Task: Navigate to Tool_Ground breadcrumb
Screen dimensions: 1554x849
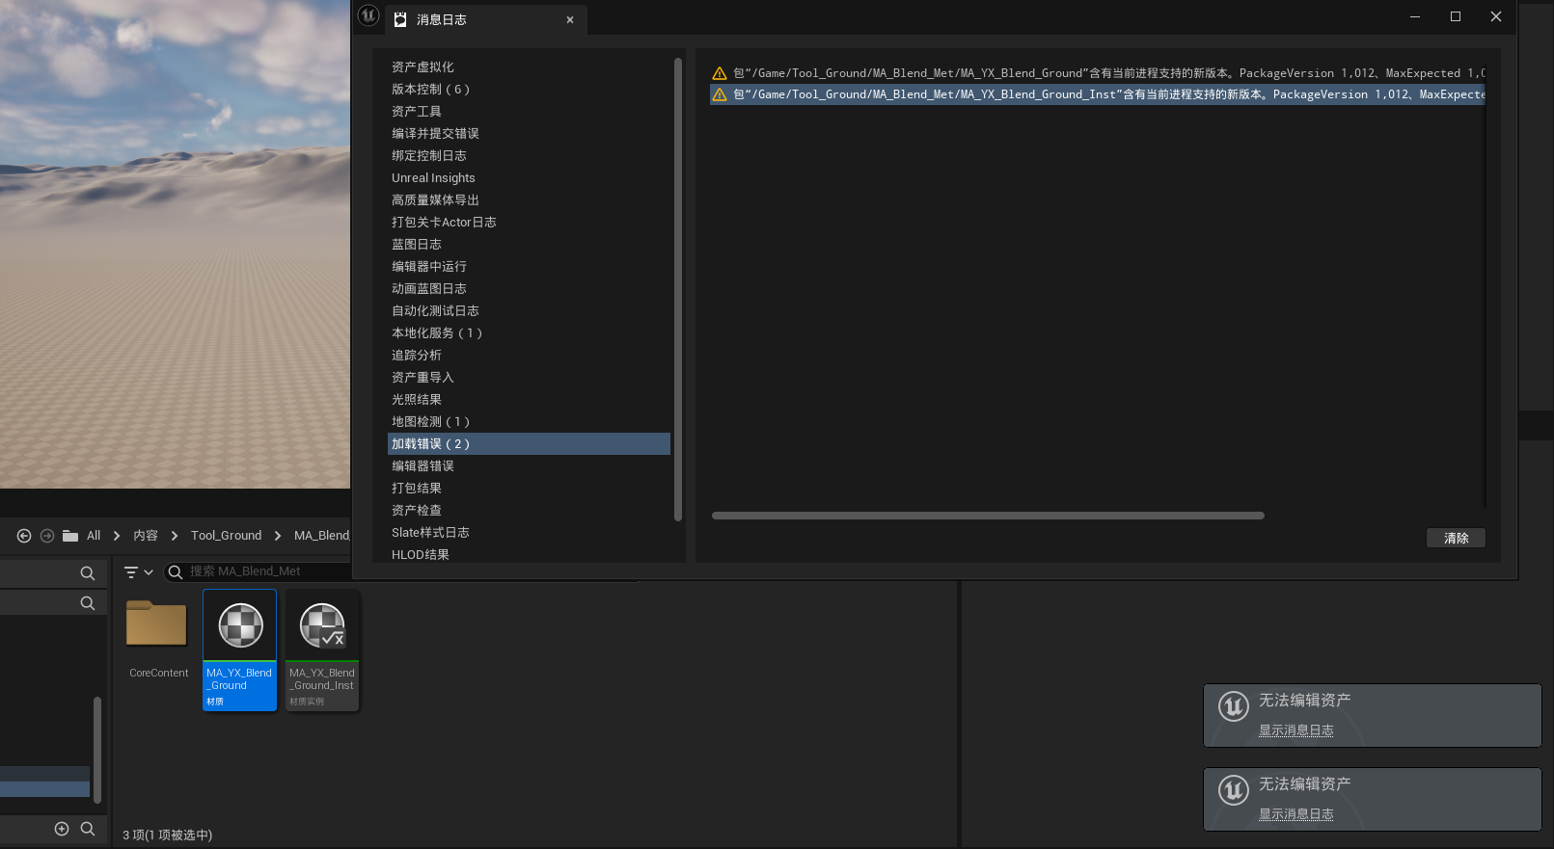Action: [226, 536]
